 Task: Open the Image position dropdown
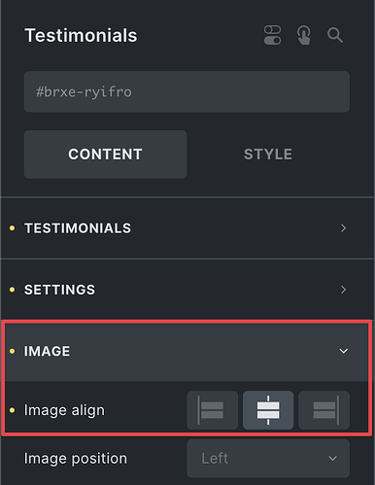pos(268,459)
